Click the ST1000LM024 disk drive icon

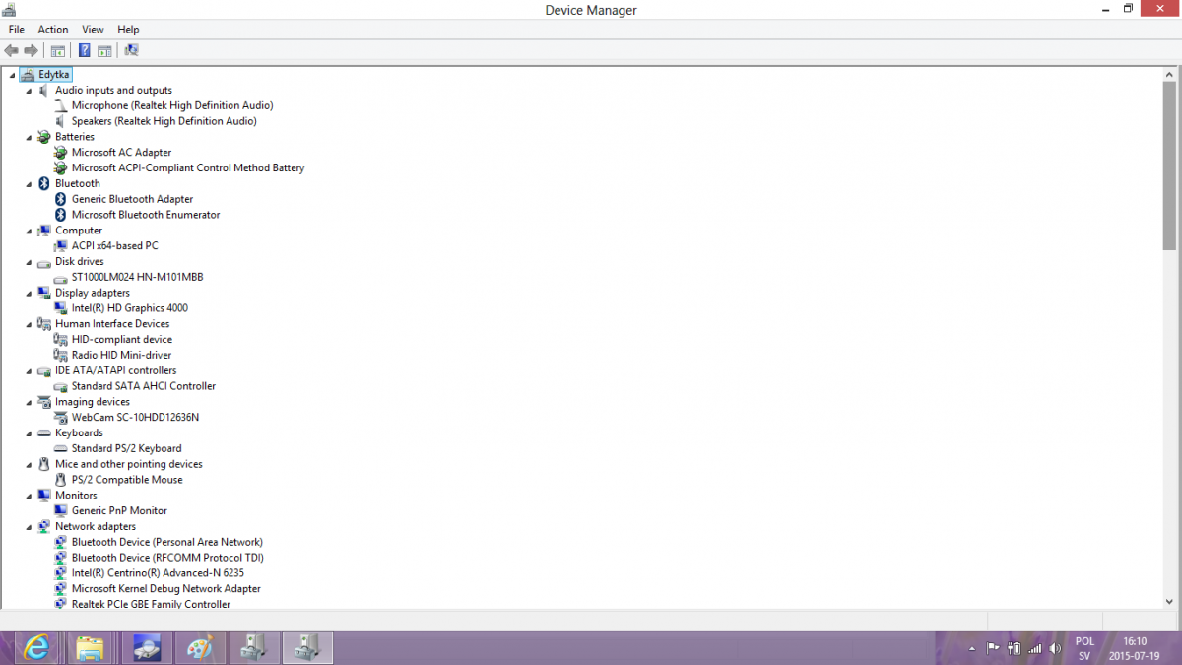tap(61, 278)
